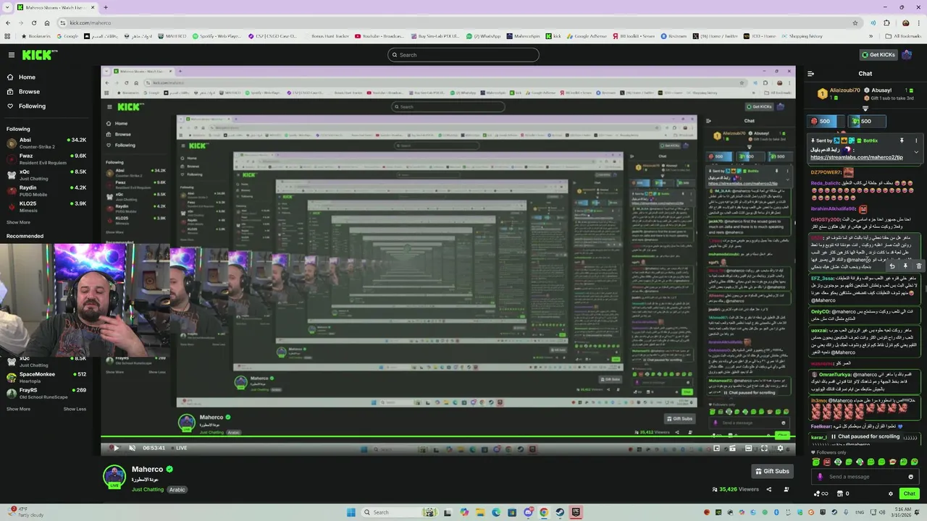Screen dimensions: 927x521
Task: Open Fwaz's channel in the Following list
Action: click(x=46, y=158)
